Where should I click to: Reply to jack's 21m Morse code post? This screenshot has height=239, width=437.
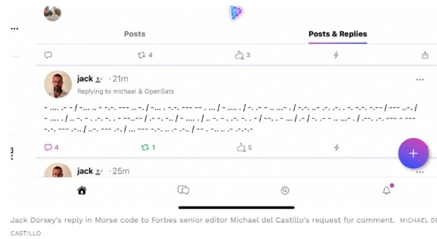(x=48, y=147)
